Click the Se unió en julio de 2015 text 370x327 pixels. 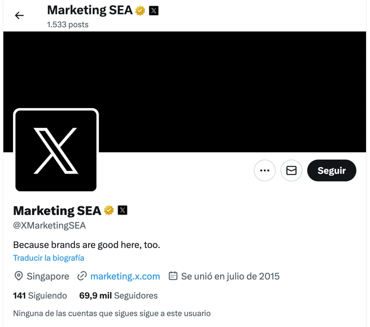230,276
